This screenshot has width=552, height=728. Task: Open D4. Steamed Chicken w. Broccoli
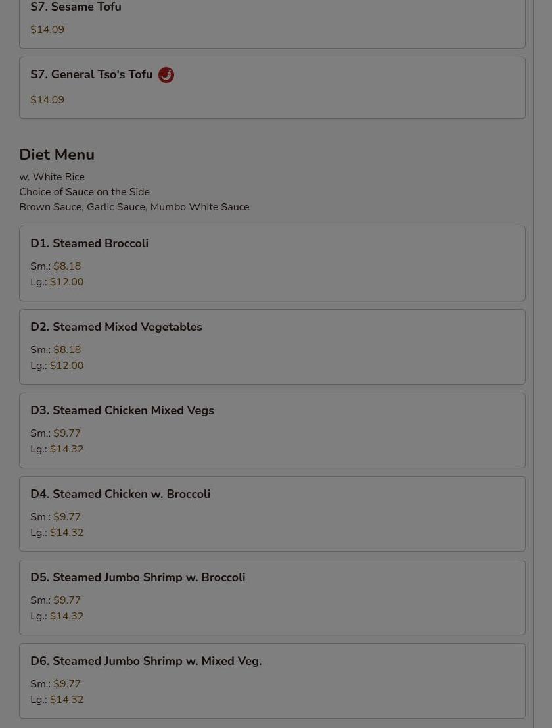coord(272,514)
